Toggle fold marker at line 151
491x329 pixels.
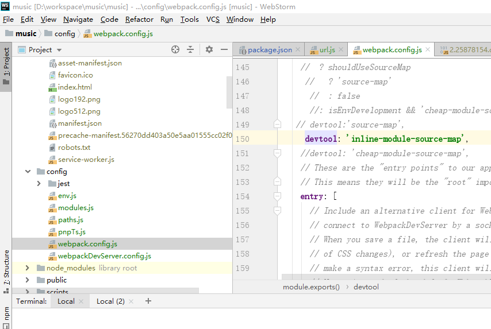point(277,153)
